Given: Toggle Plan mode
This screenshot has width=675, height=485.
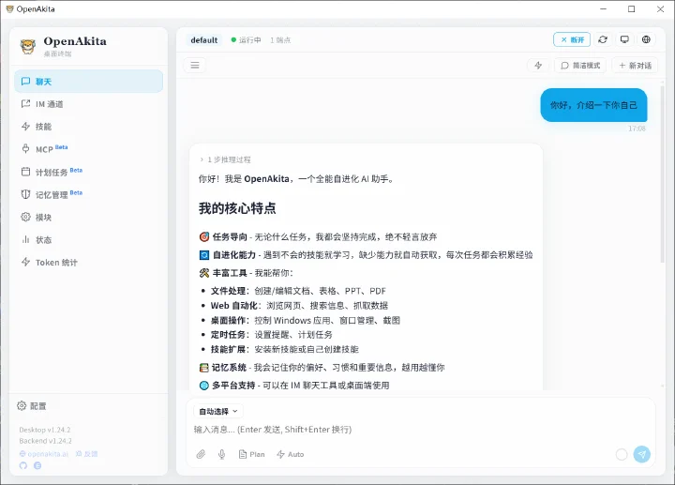Looking at the screenshot, I should click(x=252, y=454).
